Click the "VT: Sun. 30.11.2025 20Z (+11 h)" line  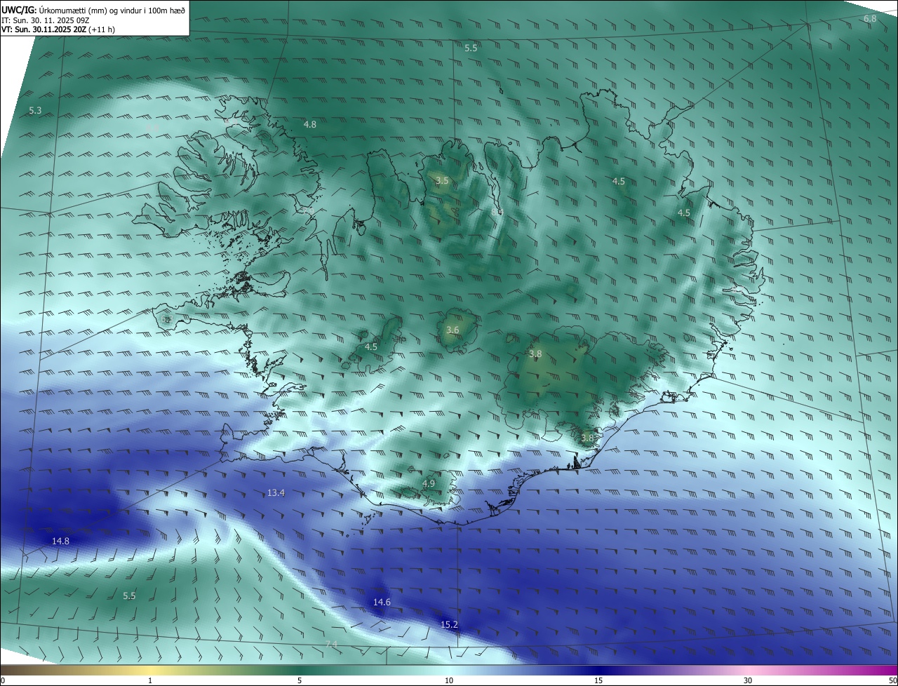click(x=58, y=29)
